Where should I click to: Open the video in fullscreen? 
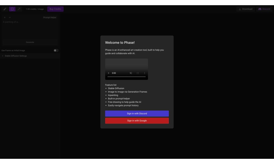[138, 73]
